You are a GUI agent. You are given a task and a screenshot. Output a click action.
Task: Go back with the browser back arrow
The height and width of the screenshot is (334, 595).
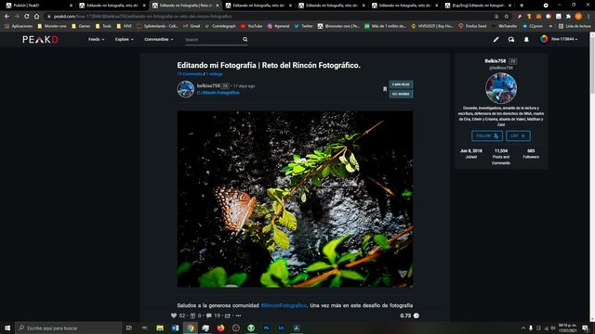tap(7, 17)
